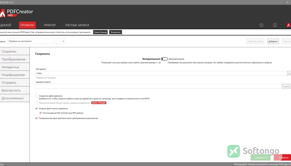Image resolution: width=291 pixels, height=166 pixels.
Task: Click the Удалить profile button
Action: (x=287, y=41)
